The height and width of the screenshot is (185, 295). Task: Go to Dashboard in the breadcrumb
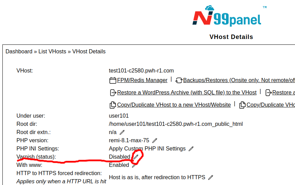coord(19,52)
